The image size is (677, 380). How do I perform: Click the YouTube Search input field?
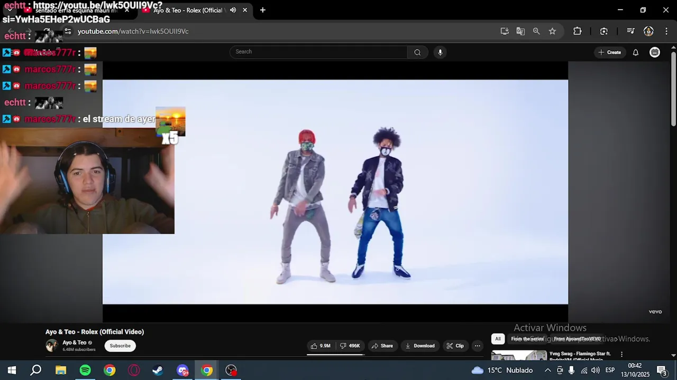click(318, 52)
